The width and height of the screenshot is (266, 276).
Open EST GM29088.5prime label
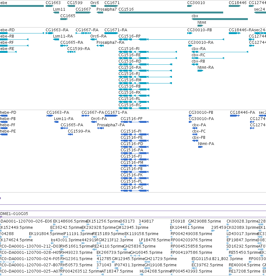pyautogui.click(x=204, y=221)
